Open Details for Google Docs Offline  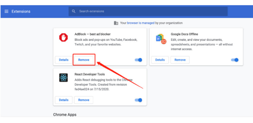point(160,60)
